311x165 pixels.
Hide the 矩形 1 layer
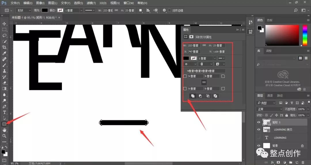coord(259,122)
